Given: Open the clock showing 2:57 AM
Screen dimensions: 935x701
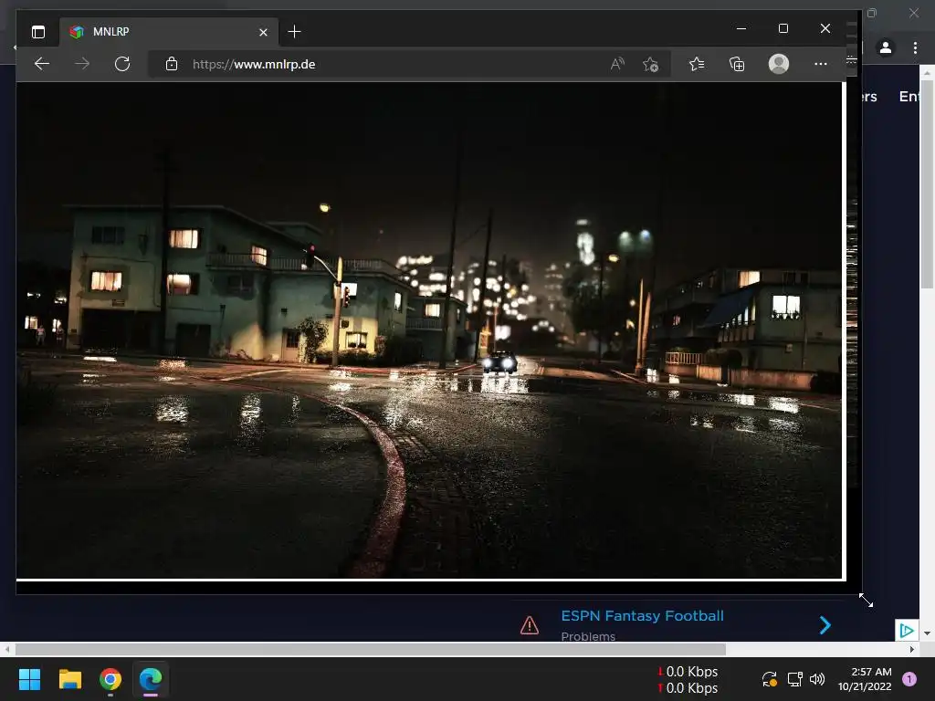Looking at the screenshot, I should (865, 679).
